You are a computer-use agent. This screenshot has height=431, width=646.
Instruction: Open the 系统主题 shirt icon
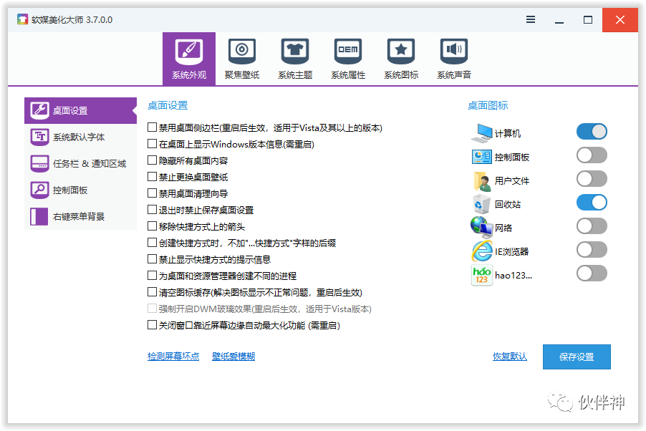pyautogui.click(x=295, y=52)
